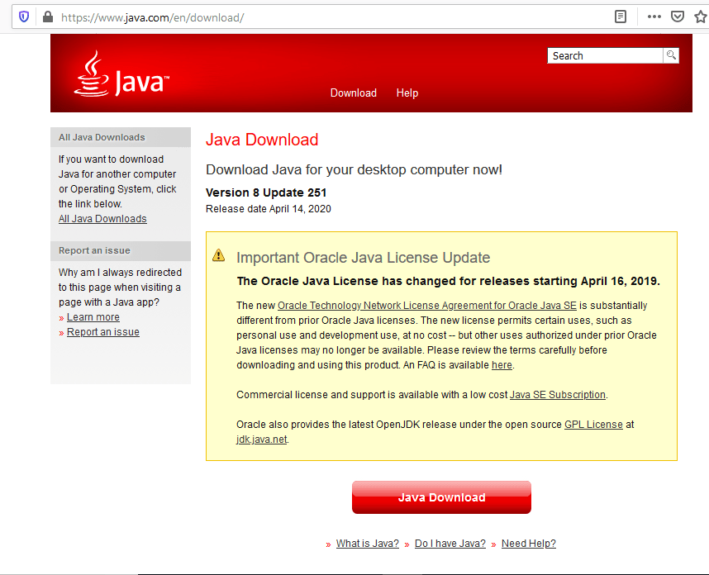The image size is (709, 575).
Task: Click the yellow warning triangle icon
Action: [x=218, y=256]
